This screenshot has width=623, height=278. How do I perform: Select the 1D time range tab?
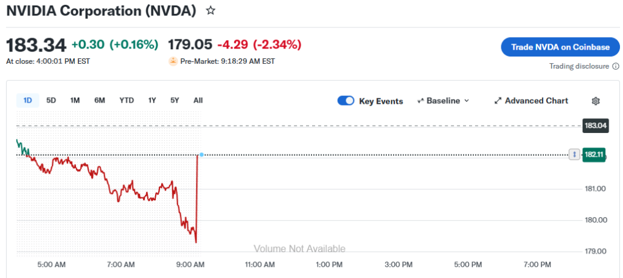[27, 100]
